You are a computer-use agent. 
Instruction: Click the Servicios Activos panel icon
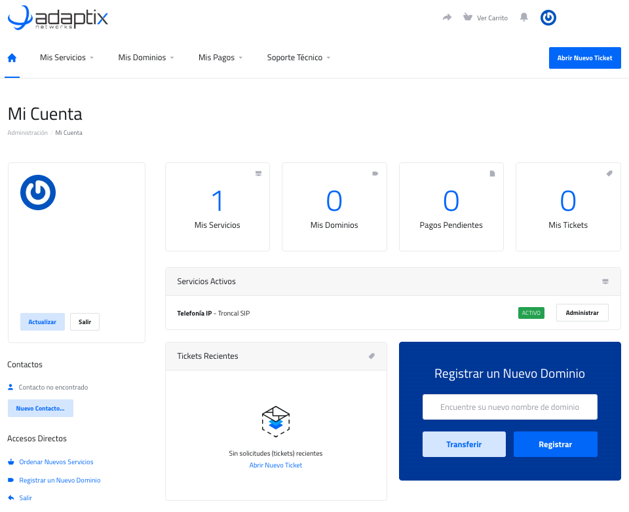[605, 282]
